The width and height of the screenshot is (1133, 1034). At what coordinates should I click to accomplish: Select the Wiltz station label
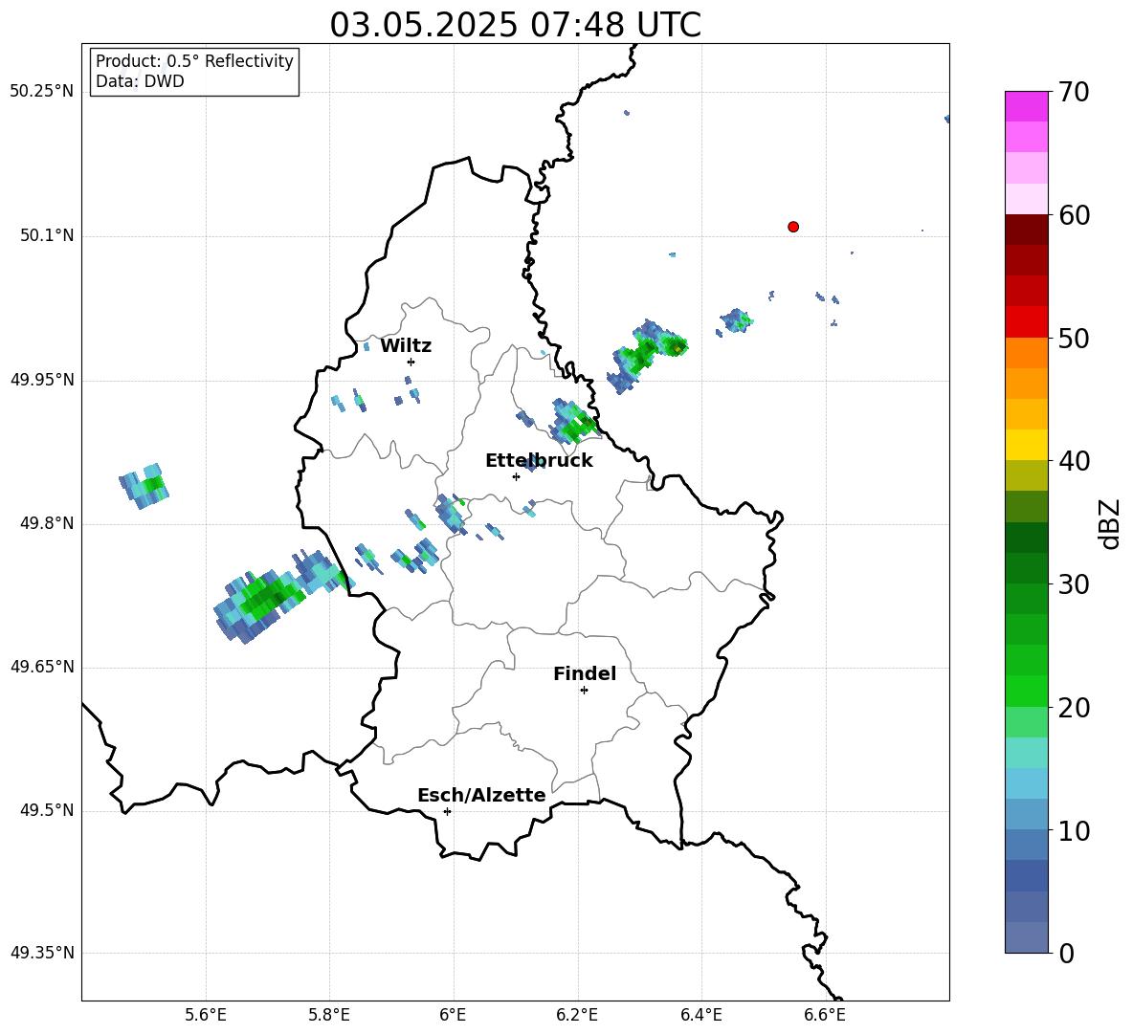coord(406,346)
